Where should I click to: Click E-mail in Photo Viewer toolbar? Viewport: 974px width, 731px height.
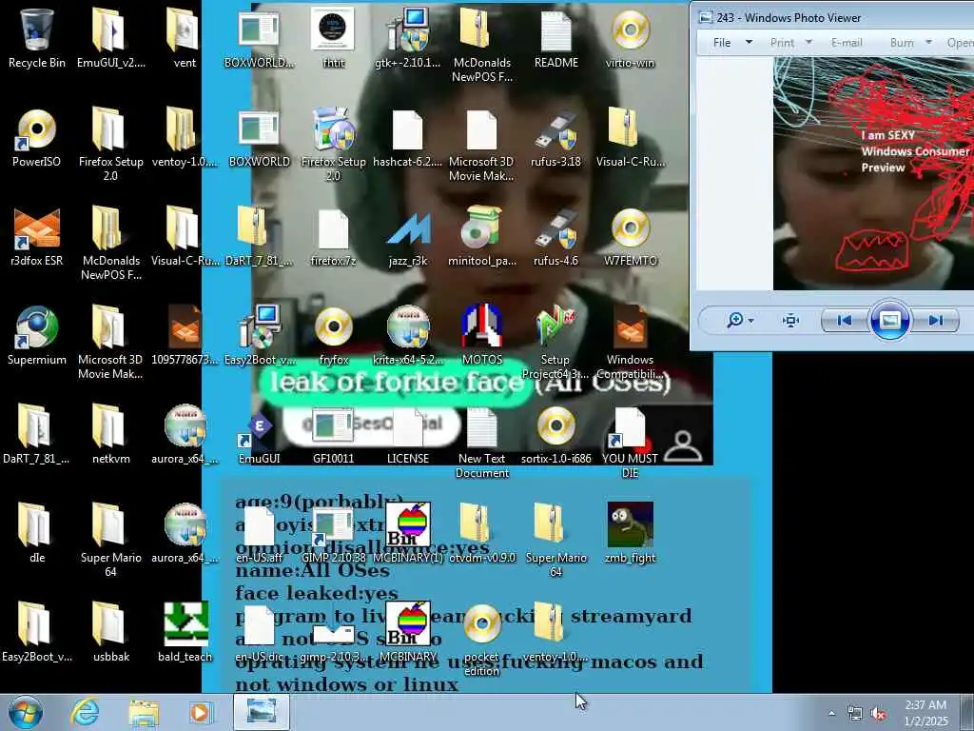(x=847, y=42)
